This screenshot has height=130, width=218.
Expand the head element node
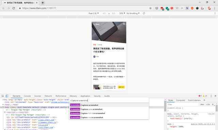(3, 105)
